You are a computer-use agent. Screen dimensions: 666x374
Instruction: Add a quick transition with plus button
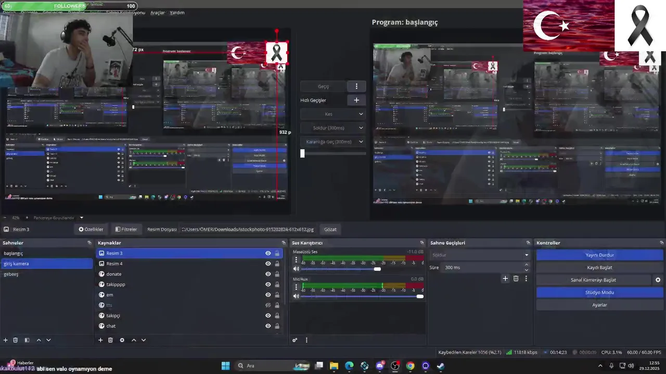click(356, 100)
